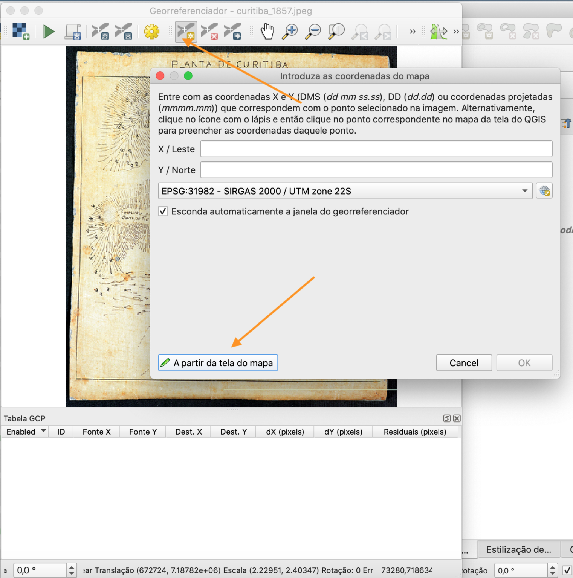Activate the Pan hand tool
This screenshot has width=573, height=578.
[x=267, y=31]
